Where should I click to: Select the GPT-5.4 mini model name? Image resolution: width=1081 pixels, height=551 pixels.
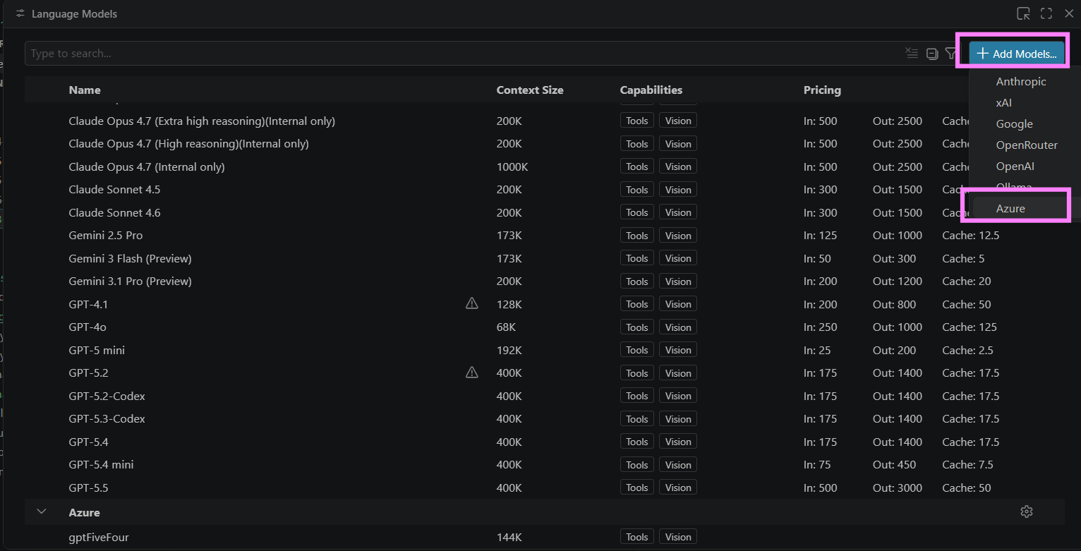click(x=102, y=464)
